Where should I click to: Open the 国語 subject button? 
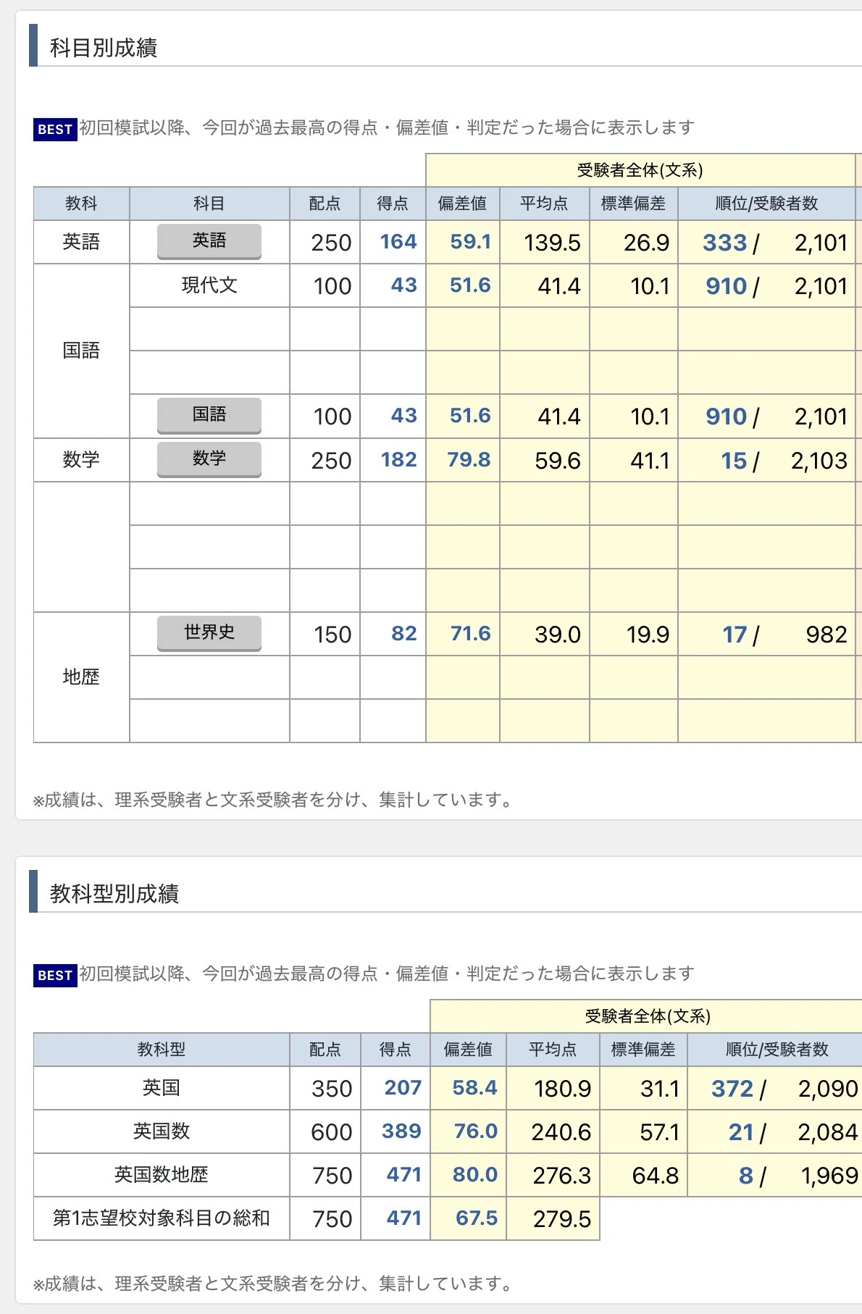(209, 415)
